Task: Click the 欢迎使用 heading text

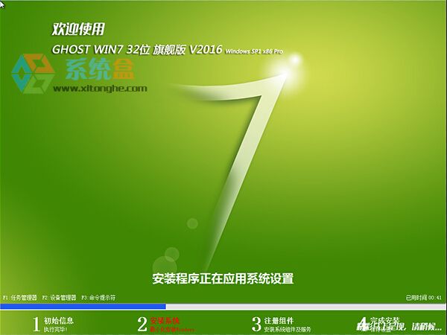Action: click(x=78, y=29)
